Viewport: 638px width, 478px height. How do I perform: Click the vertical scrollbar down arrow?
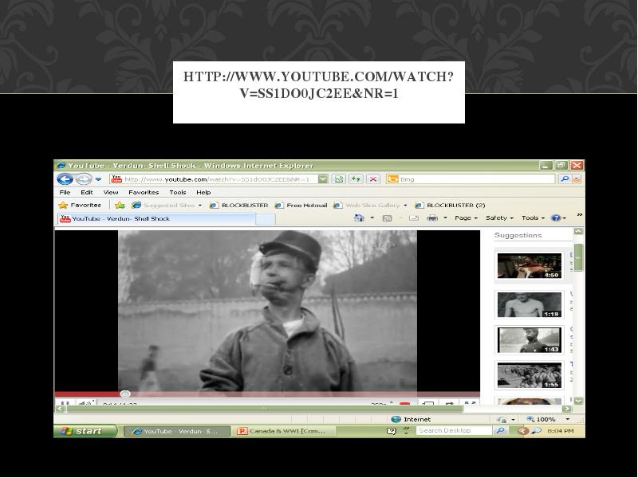(x=578, y=401)
